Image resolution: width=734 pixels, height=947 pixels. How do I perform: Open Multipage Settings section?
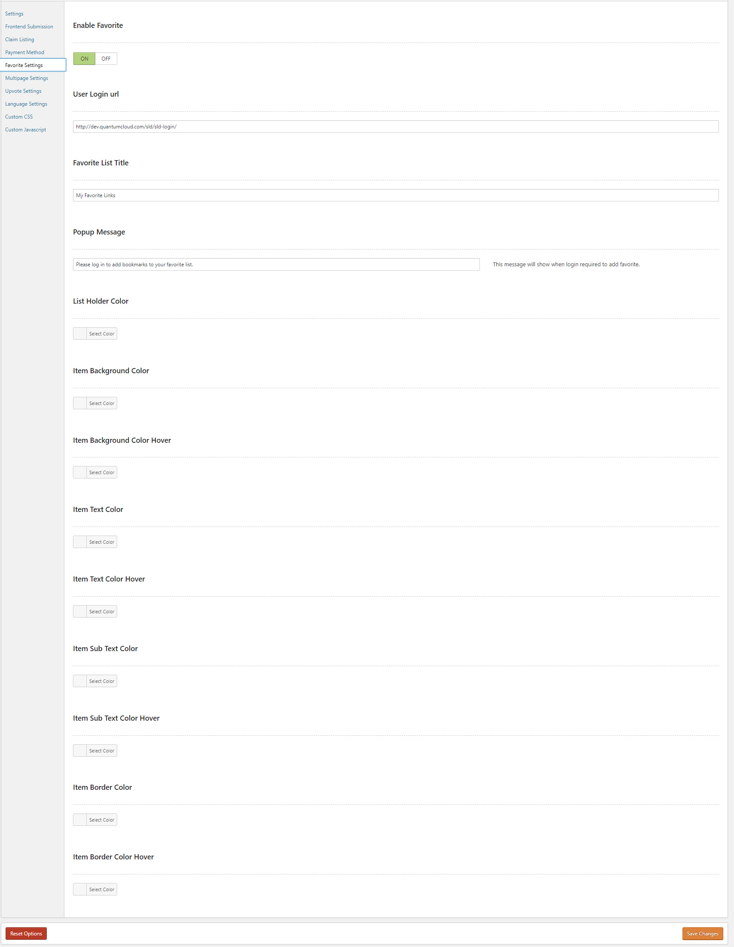pos(27,78)
